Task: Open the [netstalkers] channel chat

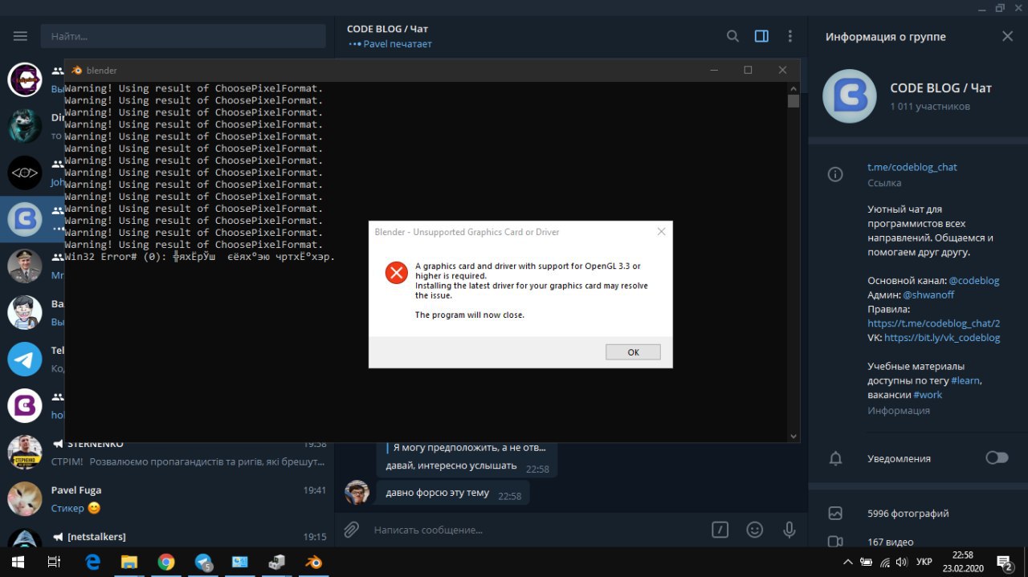Action: coord(167,538)
